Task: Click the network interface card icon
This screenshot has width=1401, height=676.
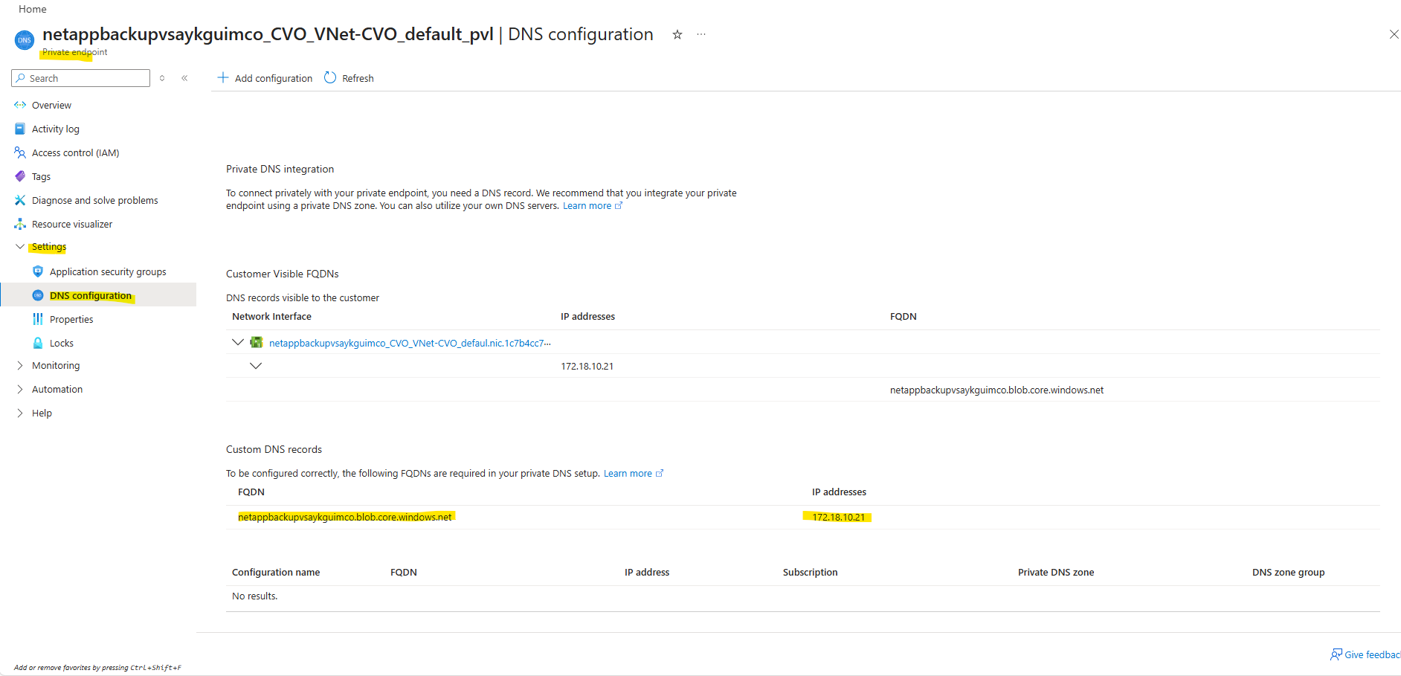Action: (x=257, y=342)
